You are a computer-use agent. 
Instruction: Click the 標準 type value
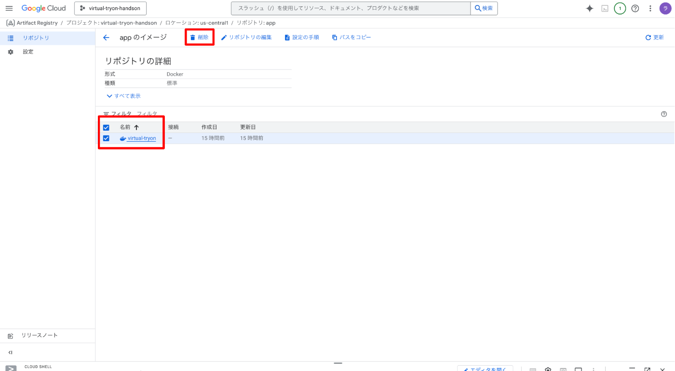(172, 83)
